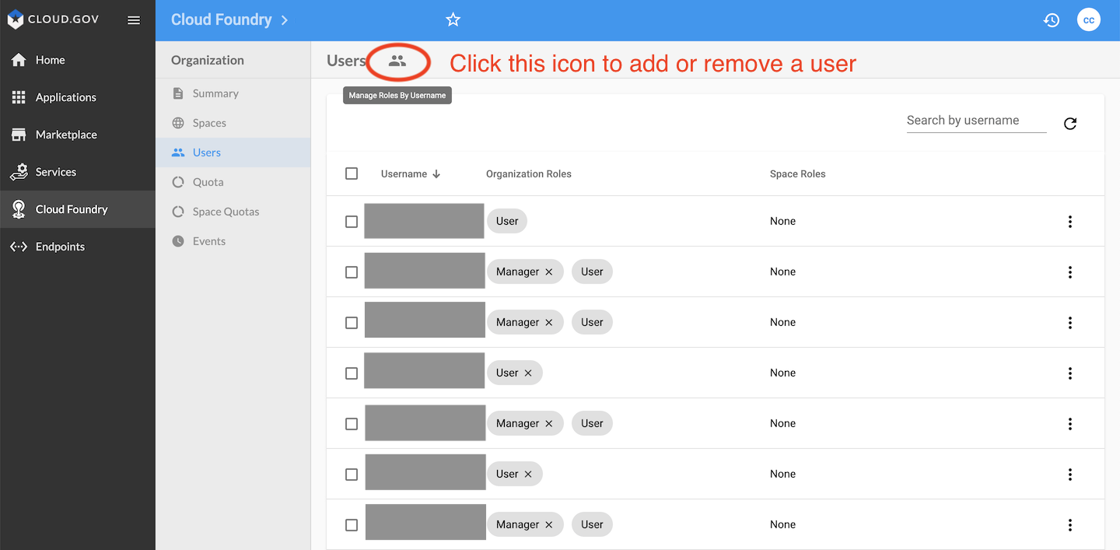Screen dimensions: 1120x550
Task: Remove Manager role in second user row
Action: click(549, 272)
